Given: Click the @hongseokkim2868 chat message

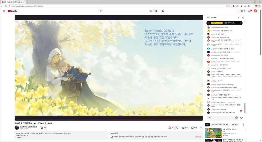Looking at the screenshot, I should click(224, 28).
